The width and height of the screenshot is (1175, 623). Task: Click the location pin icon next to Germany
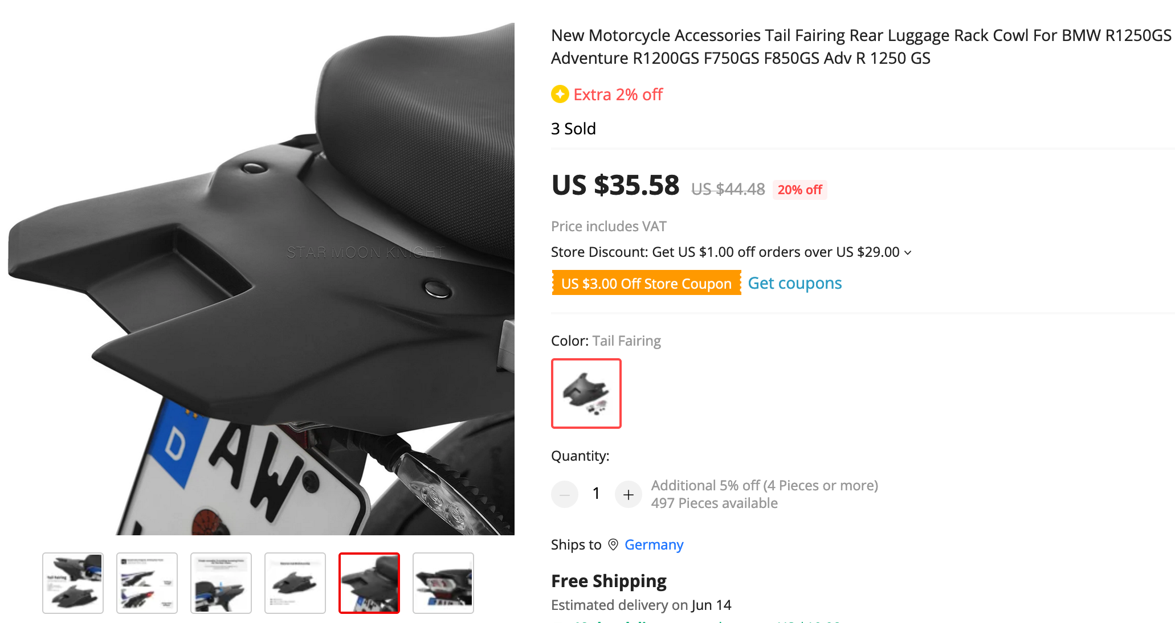(613, 545)
